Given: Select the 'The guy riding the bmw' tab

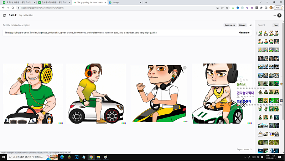Looking at the screenshot, I should tap(90, 2).
